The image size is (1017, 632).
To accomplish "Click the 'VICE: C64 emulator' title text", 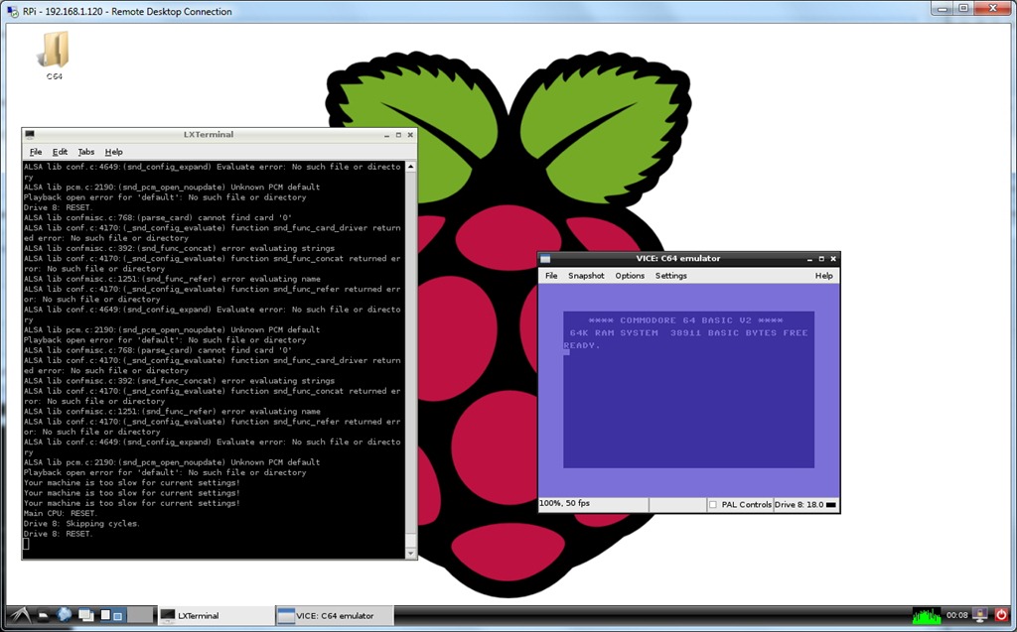I will [677, 259].
